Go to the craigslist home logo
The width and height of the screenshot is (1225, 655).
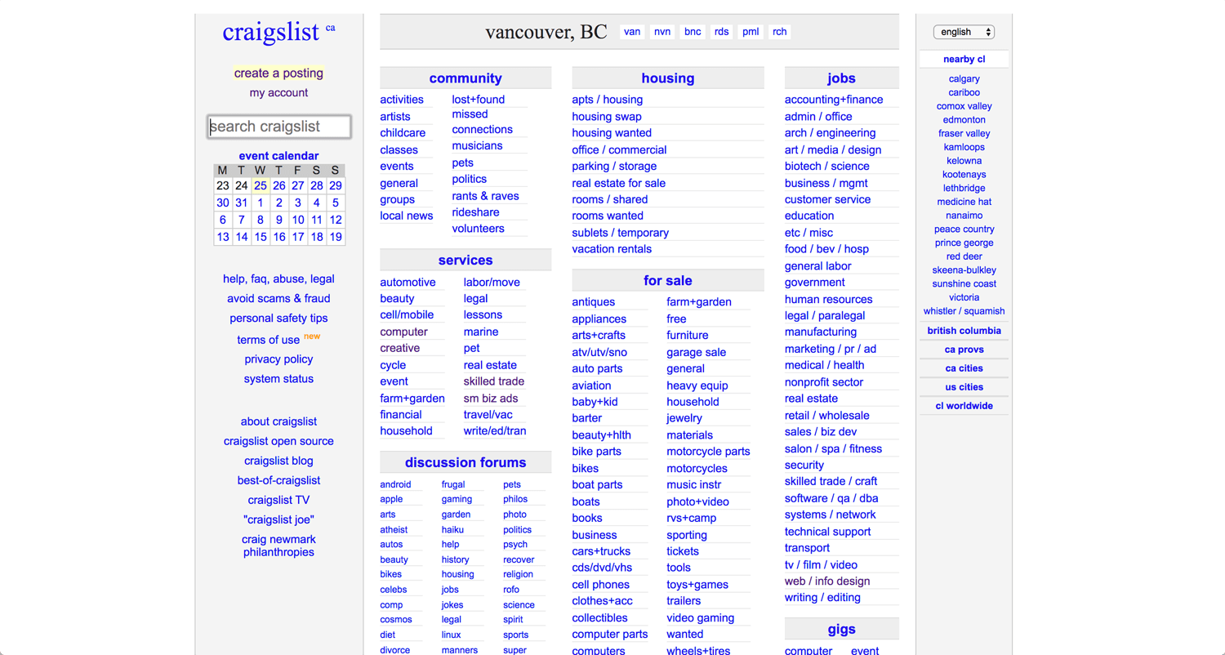270,32
